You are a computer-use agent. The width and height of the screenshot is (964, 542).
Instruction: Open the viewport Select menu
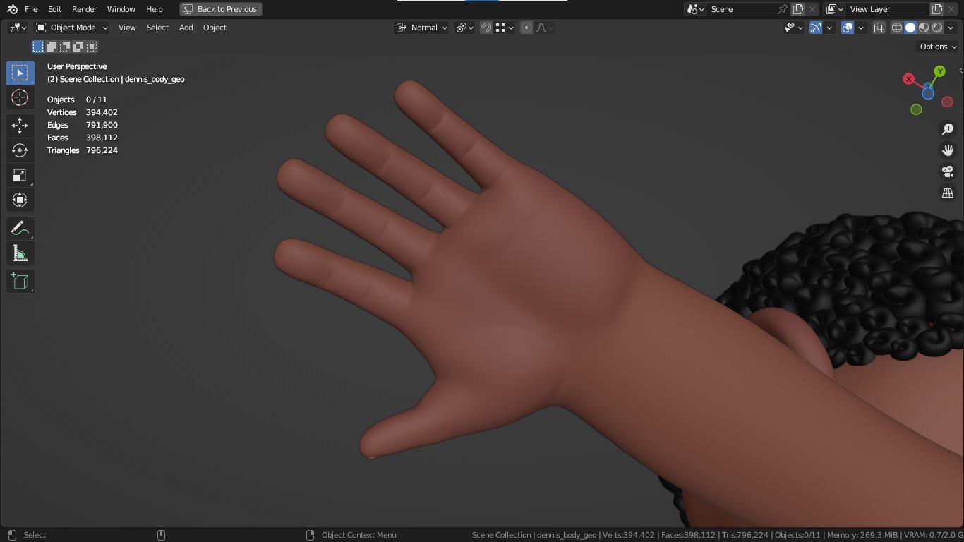point(157,28)
